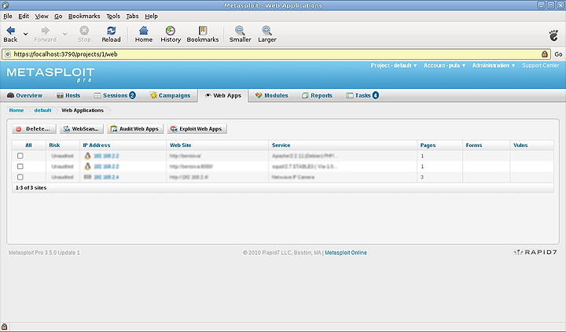The width and height of the screenshot is (566, 332).
Task: Open the Bookmarks menu in menu bar
Action: [84, 17]
